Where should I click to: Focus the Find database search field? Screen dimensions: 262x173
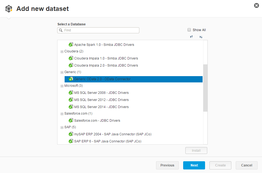click(x=98, y=30)
